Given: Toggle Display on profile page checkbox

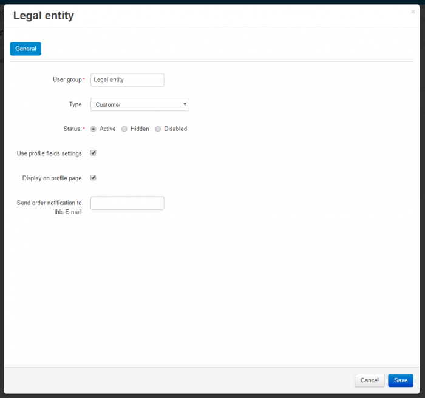Looking at the screenshot, I should coord(93,178).
